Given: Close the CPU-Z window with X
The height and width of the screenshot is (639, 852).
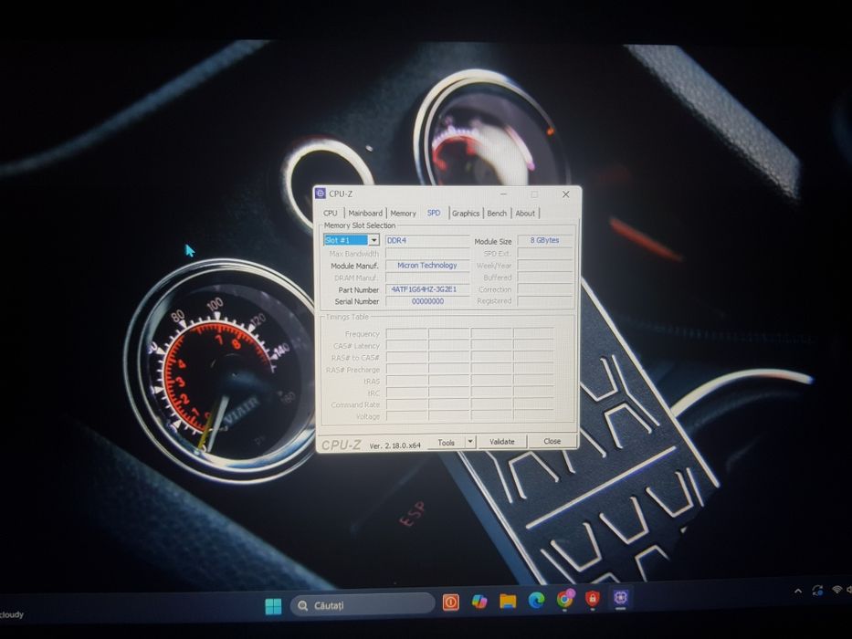Looking at the screenshot, I should tap(565, 194).
